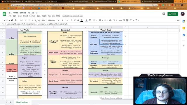This screenshot has height=105, width=187.
Task: Open the font family dropdown
Action: tap(53, 20)
